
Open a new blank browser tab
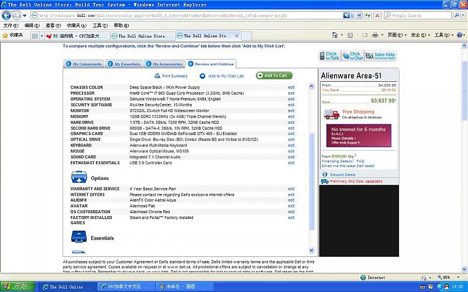tap(246, 36)
